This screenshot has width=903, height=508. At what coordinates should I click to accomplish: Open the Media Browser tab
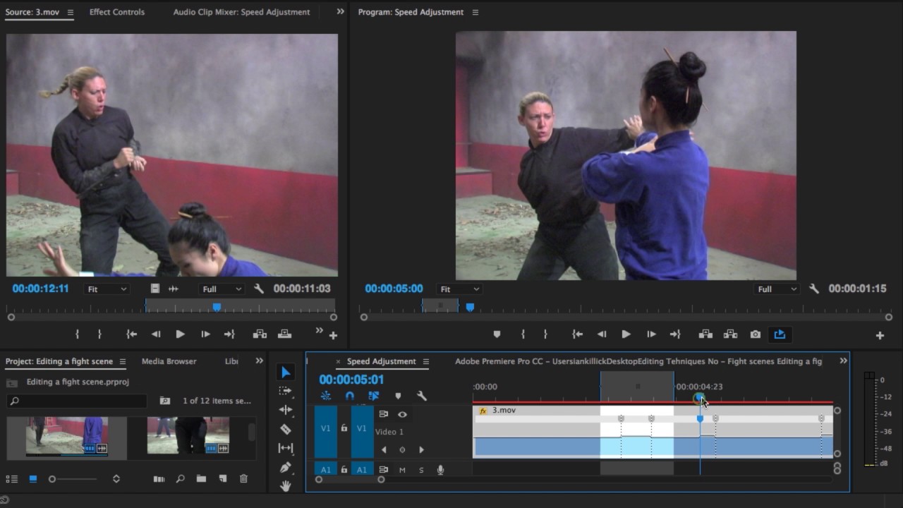click(x=169, y=361)
